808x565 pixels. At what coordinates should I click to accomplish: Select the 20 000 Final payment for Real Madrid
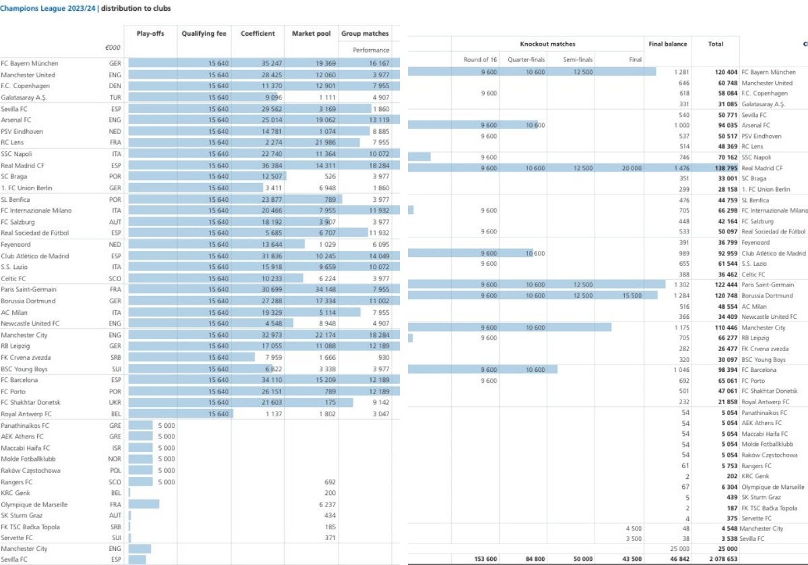click(632, 168)
